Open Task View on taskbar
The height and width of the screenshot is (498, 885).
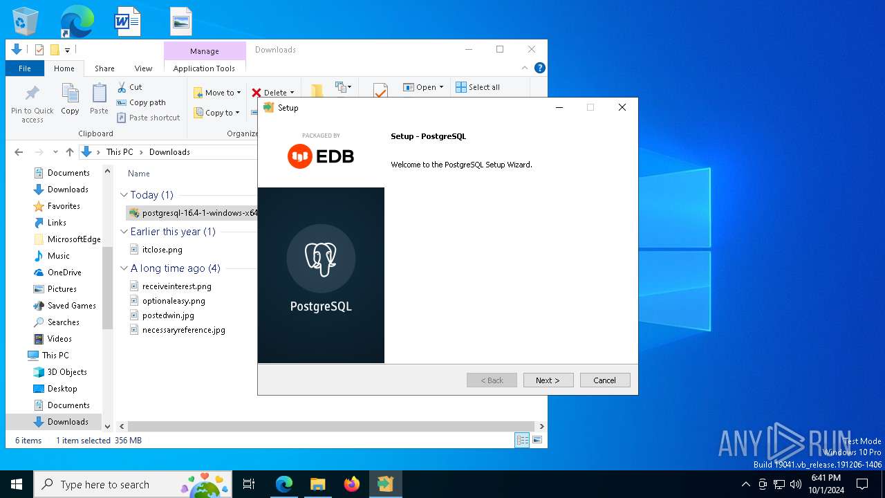249,484
